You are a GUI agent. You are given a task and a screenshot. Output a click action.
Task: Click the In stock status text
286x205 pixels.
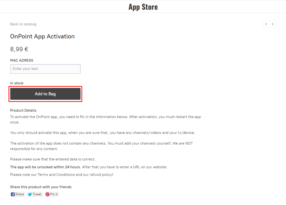[17, 83]
